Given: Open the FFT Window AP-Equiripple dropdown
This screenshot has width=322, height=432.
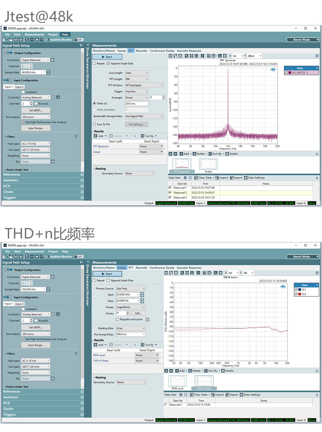Looking at the screenshot, I should 144,85.
